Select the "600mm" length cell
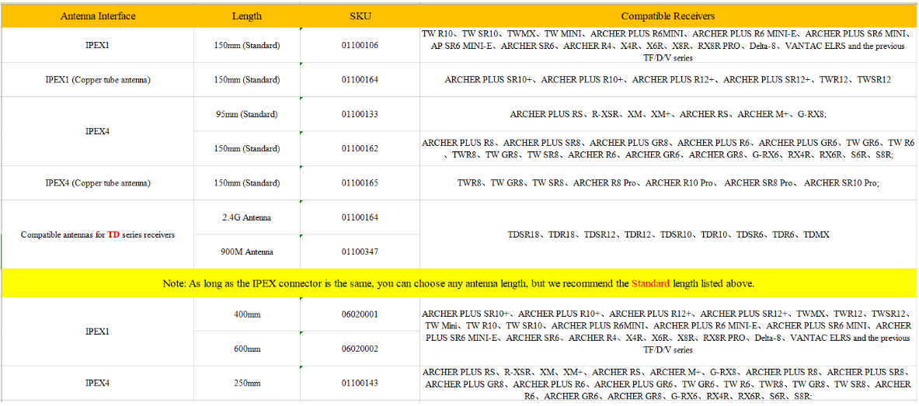919x406 pixels. [247, 349]
